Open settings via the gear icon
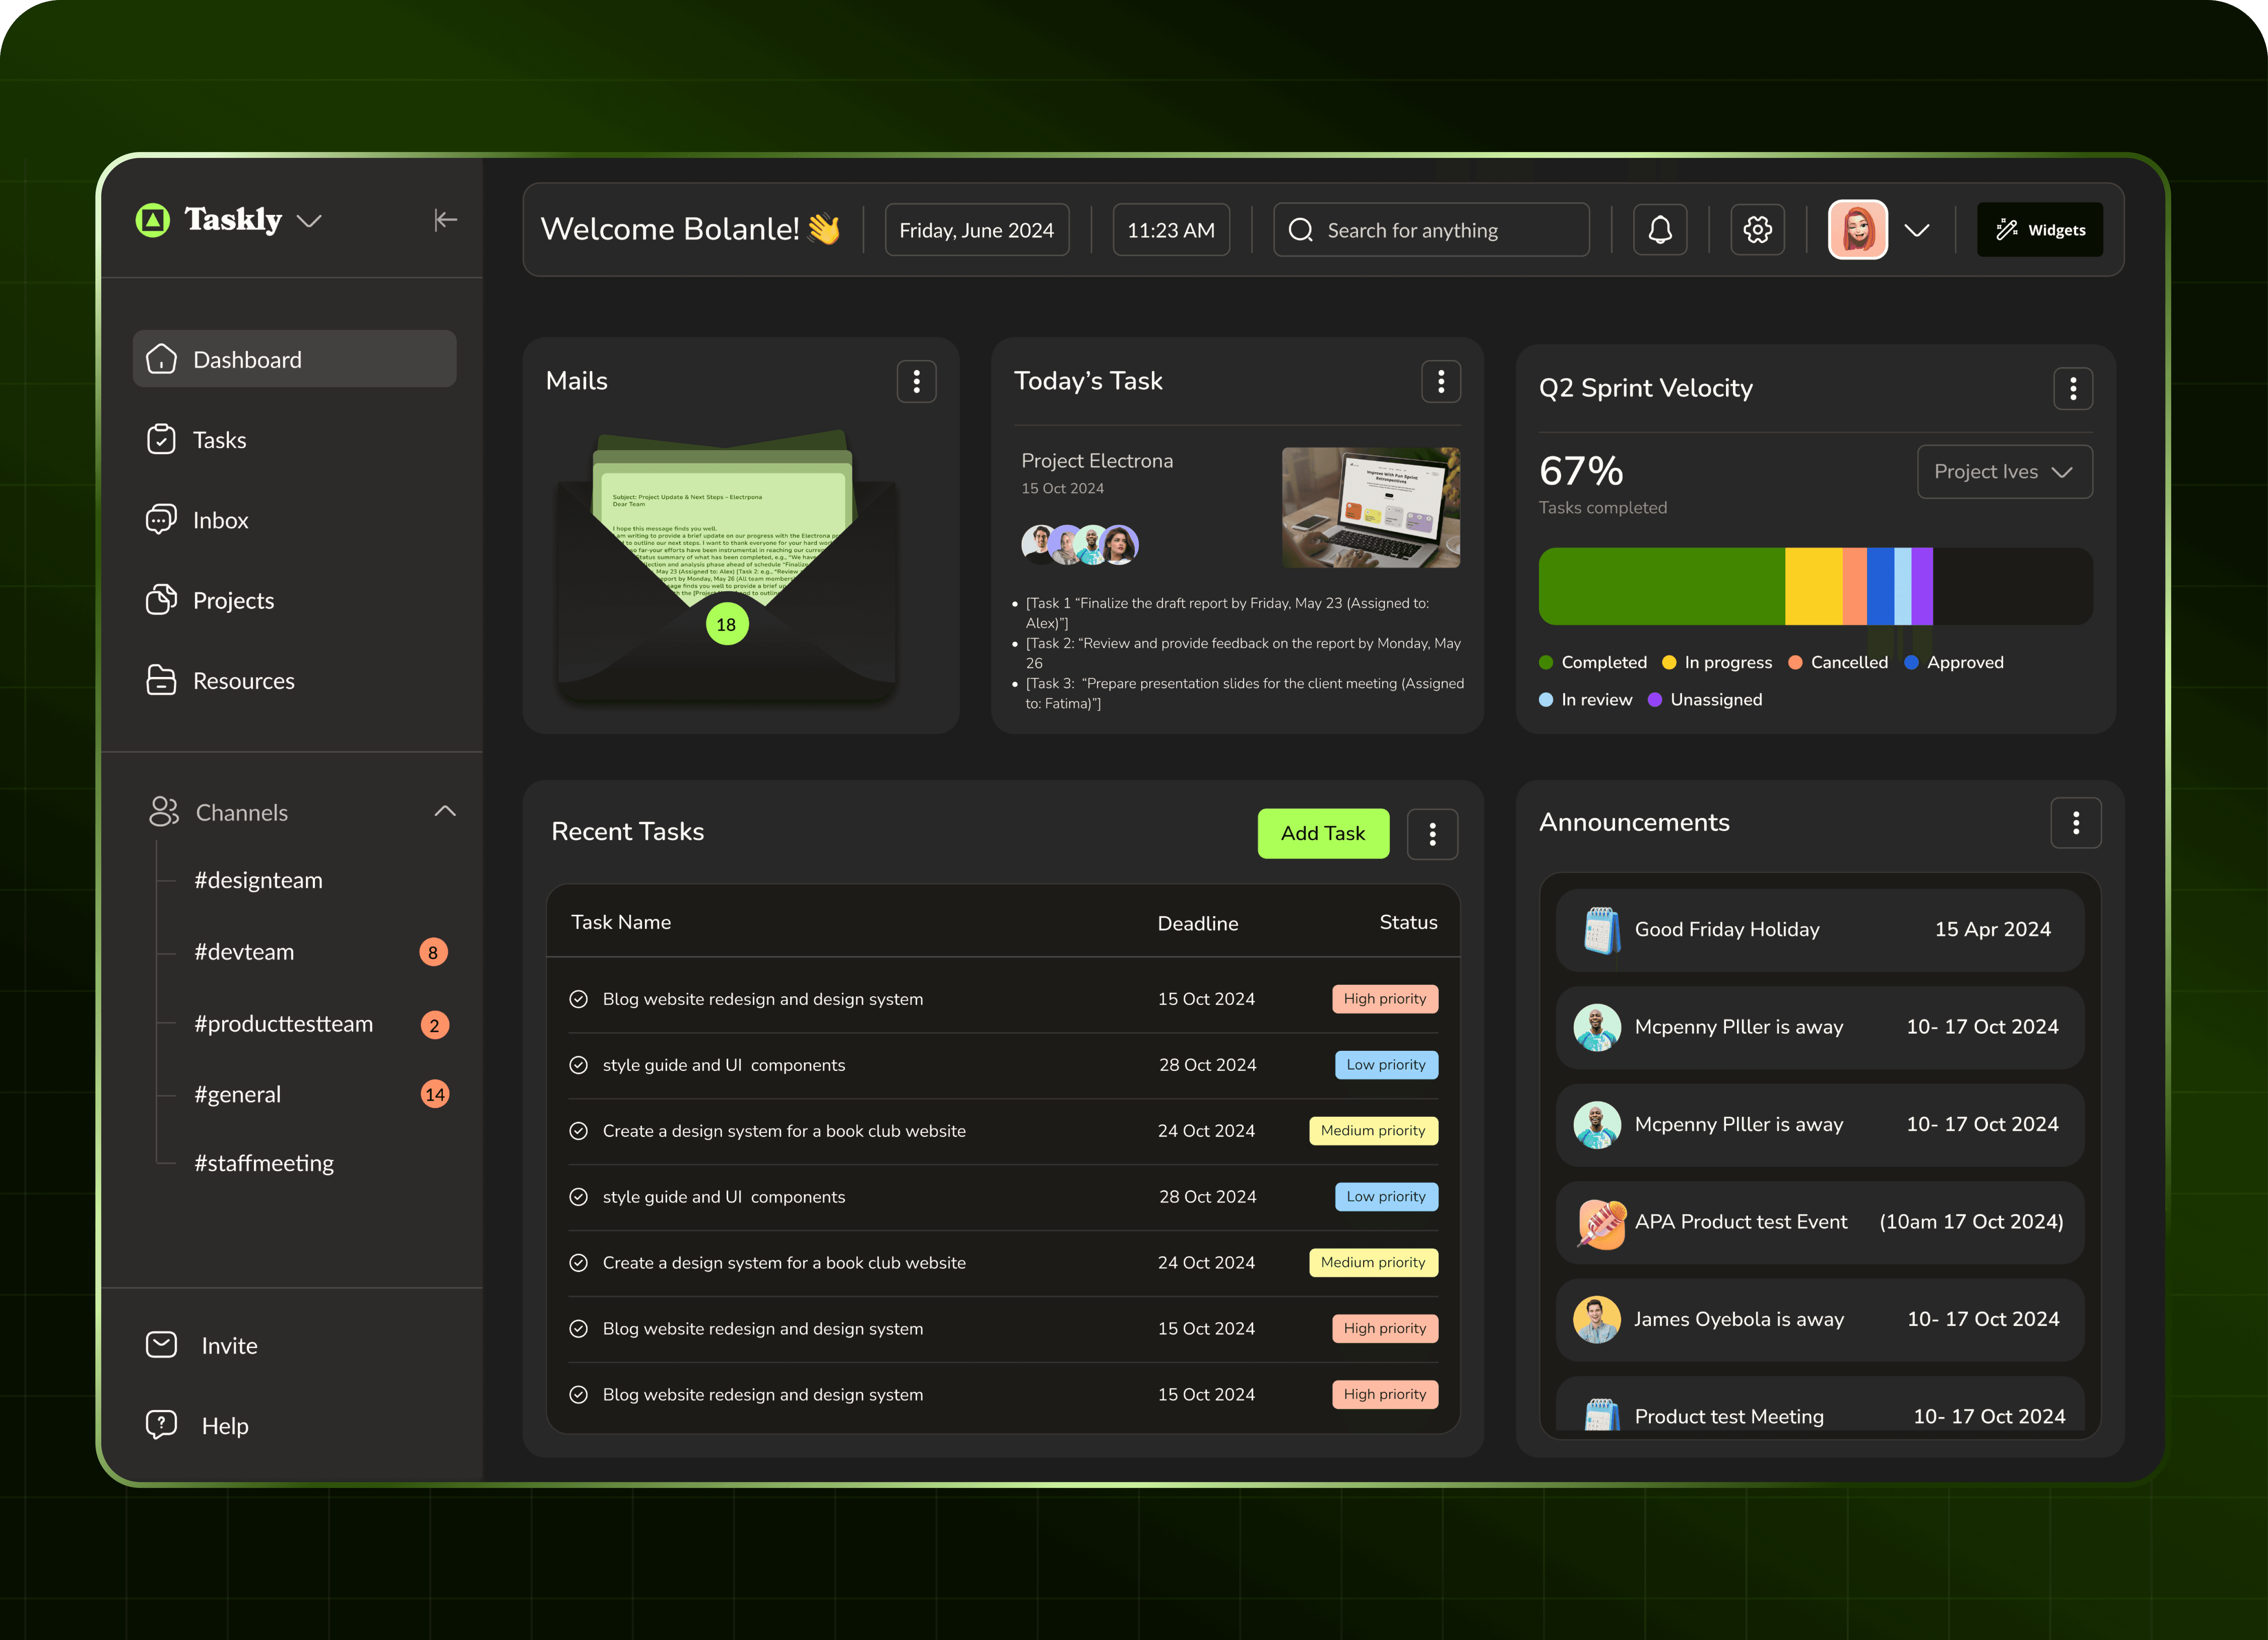 click(x=1757, y=230)
